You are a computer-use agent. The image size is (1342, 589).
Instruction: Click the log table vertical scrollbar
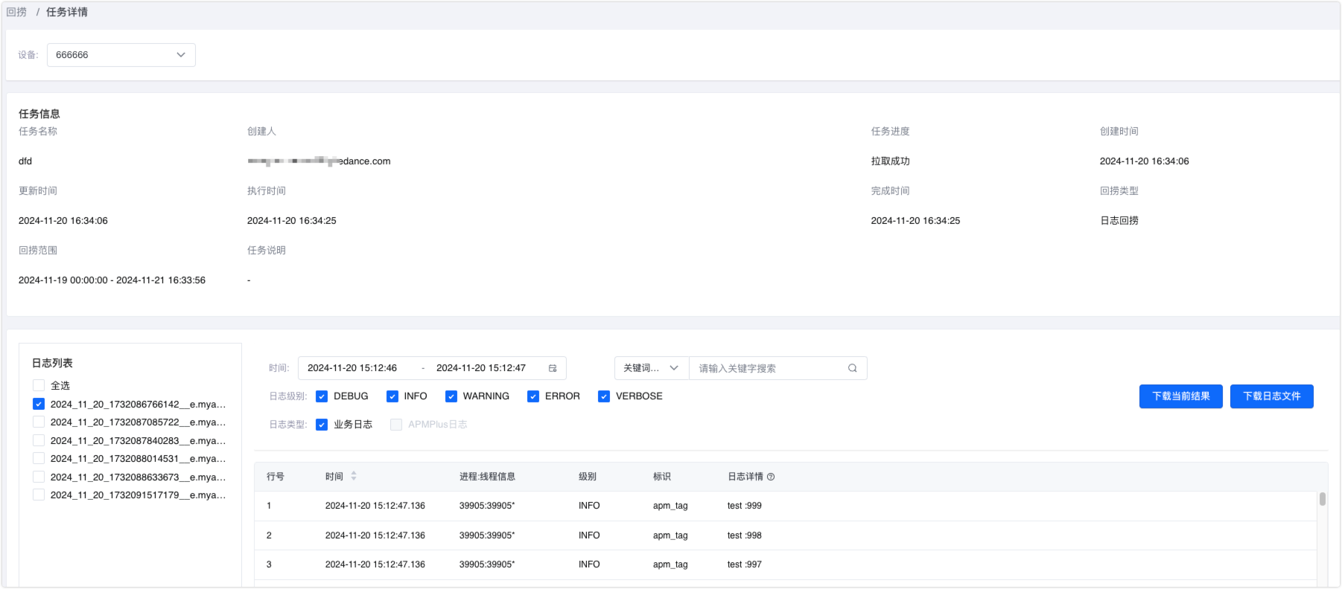1323,499
